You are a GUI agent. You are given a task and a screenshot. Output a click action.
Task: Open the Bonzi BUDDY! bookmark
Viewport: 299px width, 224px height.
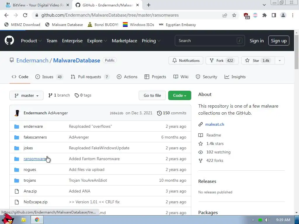(x=103, y=25)
